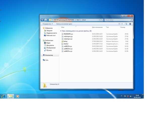
Task: Open the 'Документы' library
Action: pyautogui.click(x=50, y=45)
